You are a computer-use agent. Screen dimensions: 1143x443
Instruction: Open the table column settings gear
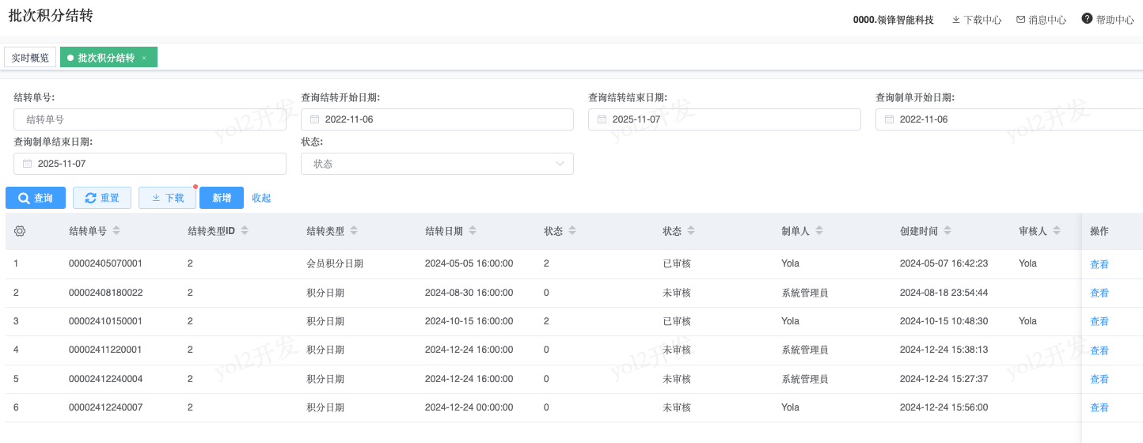coord(20,231)
